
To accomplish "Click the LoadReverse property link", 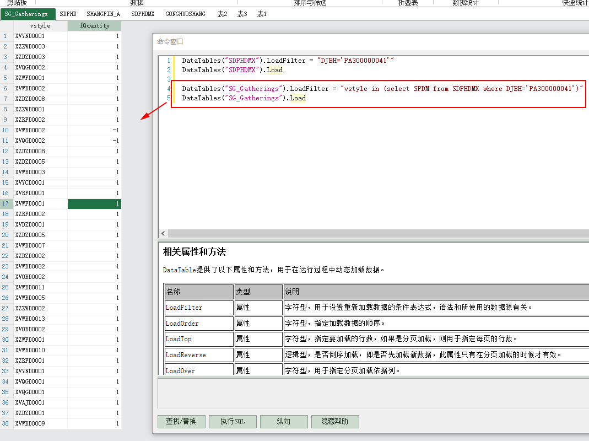I will [186, 355].
